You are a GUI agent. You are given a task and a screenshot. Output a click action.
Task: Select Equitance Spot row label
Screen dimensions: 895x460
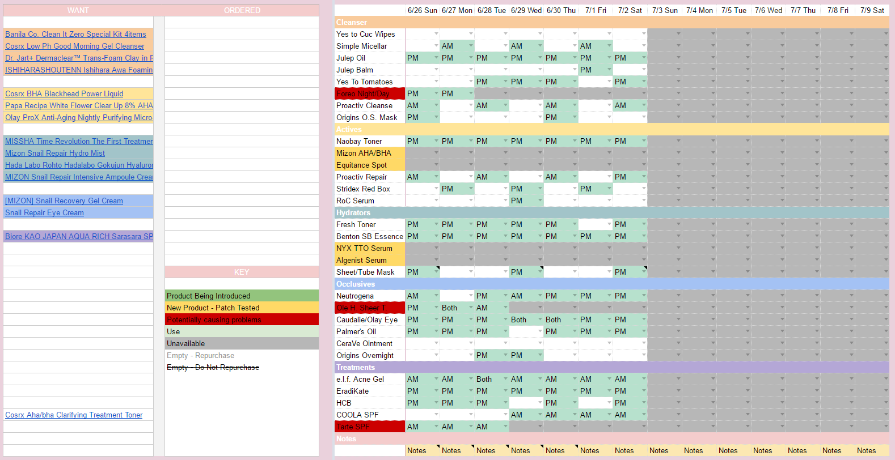pos(370,165)
